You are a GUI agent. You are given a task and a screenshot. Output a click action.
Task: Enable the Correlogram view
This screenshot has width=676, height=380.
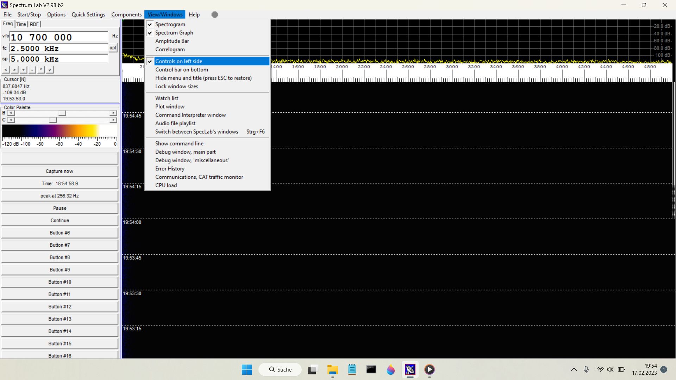pos(207,50)
